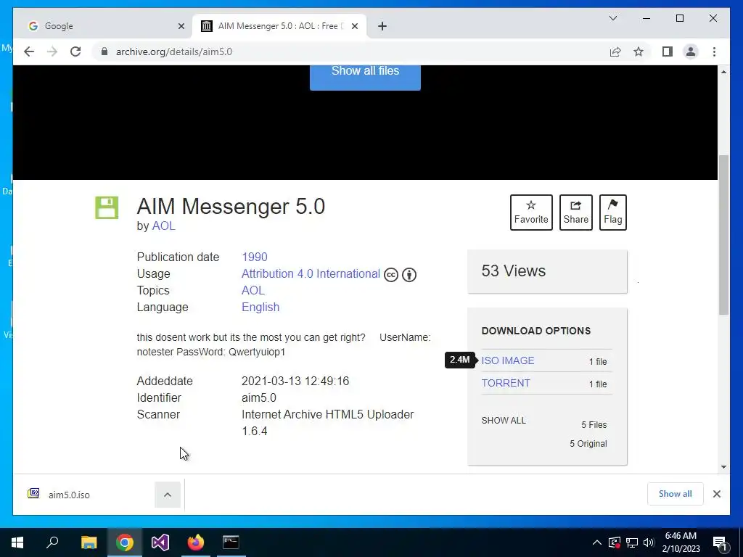Viewport: 743px width, 557px height.
Task: Expand the aim5.0.iso download options chevron
Action: pos(168,495)
